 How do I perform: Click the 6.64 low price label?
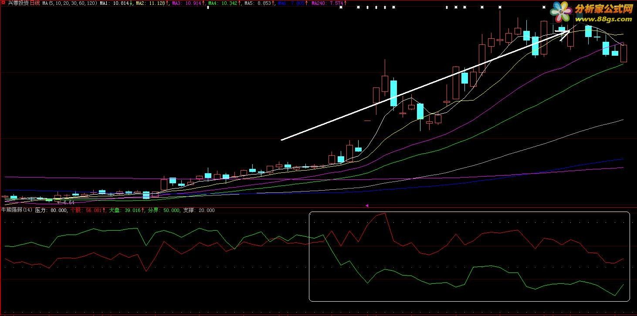pos(68,202)
